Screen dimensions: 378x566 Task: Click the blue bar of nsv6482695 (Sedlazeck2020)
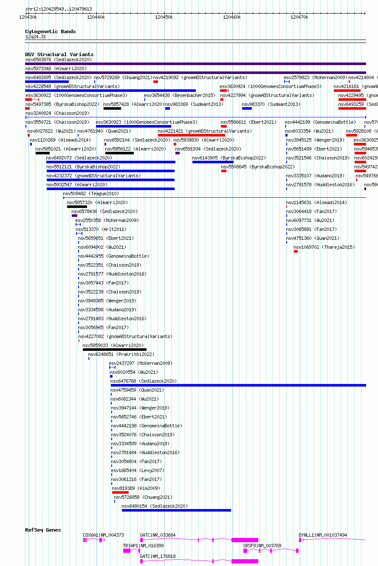[47, 82]
